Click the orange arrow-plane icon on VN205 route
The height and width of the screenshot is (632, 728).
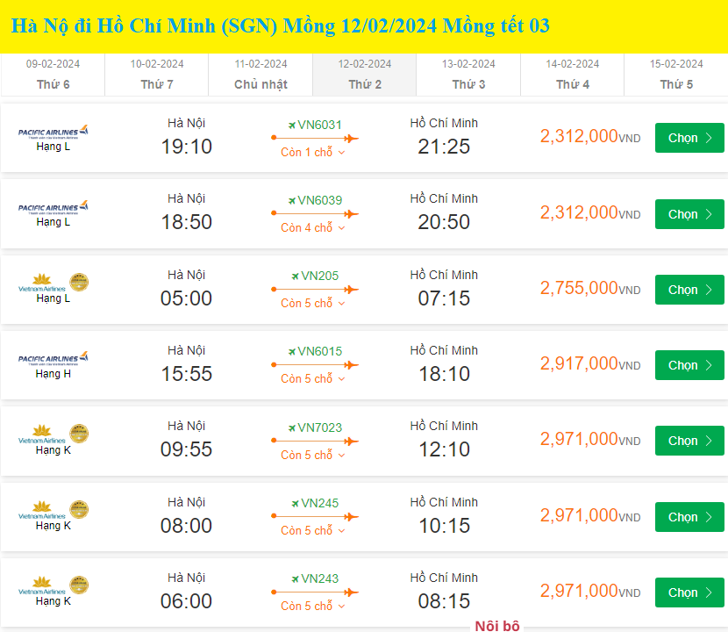click(x=350, y=288)
